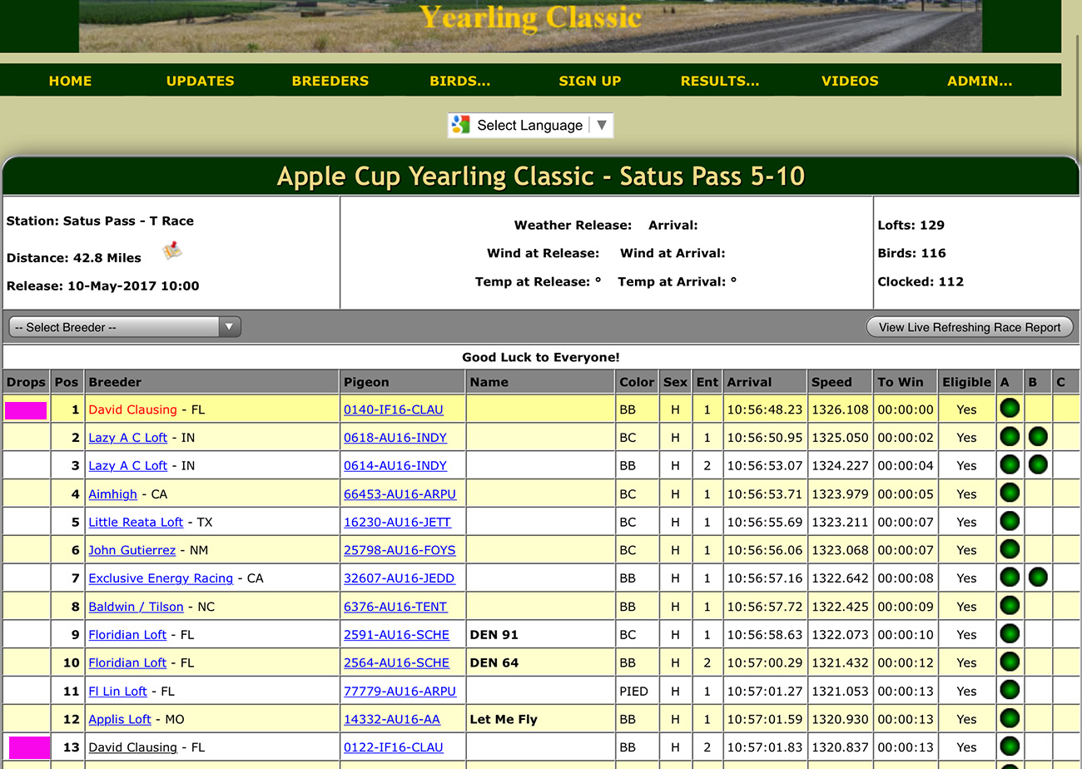Expand the Select Language dropdown arrow
The height and width of the screenshot is (769, 1082).
coord(603,126)
